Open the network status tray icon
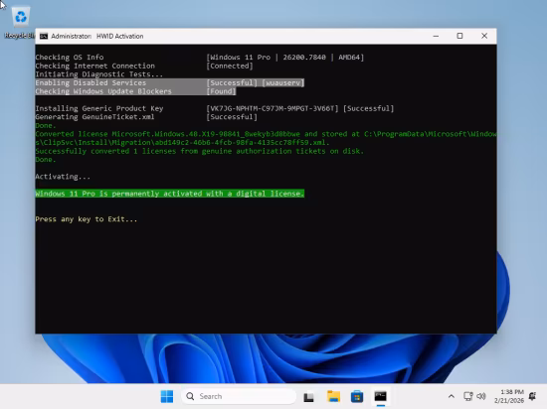This screenshot has width=547, height=409. click(468, 396)
